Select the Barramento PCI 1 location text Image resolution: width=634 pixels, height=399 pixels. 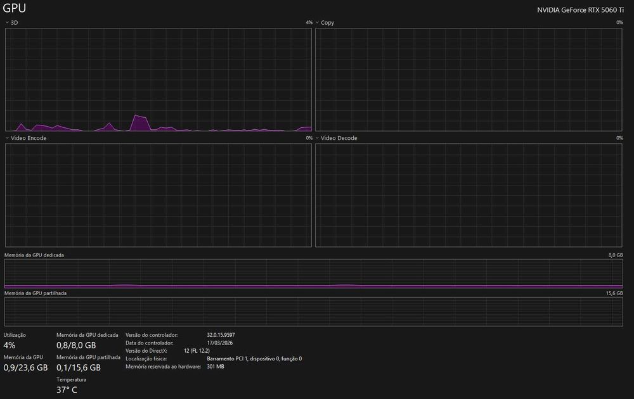click(254, 358)
